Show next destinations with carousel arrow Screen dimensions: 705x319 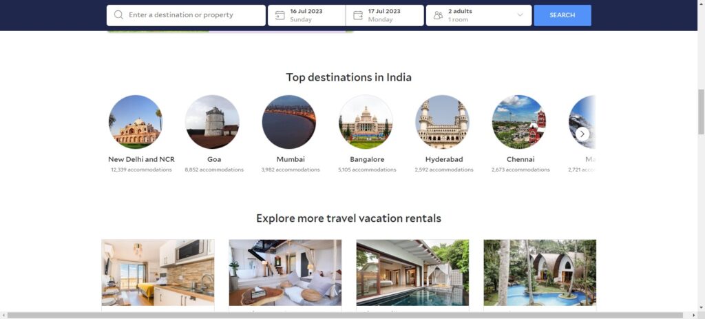point(582,134)
